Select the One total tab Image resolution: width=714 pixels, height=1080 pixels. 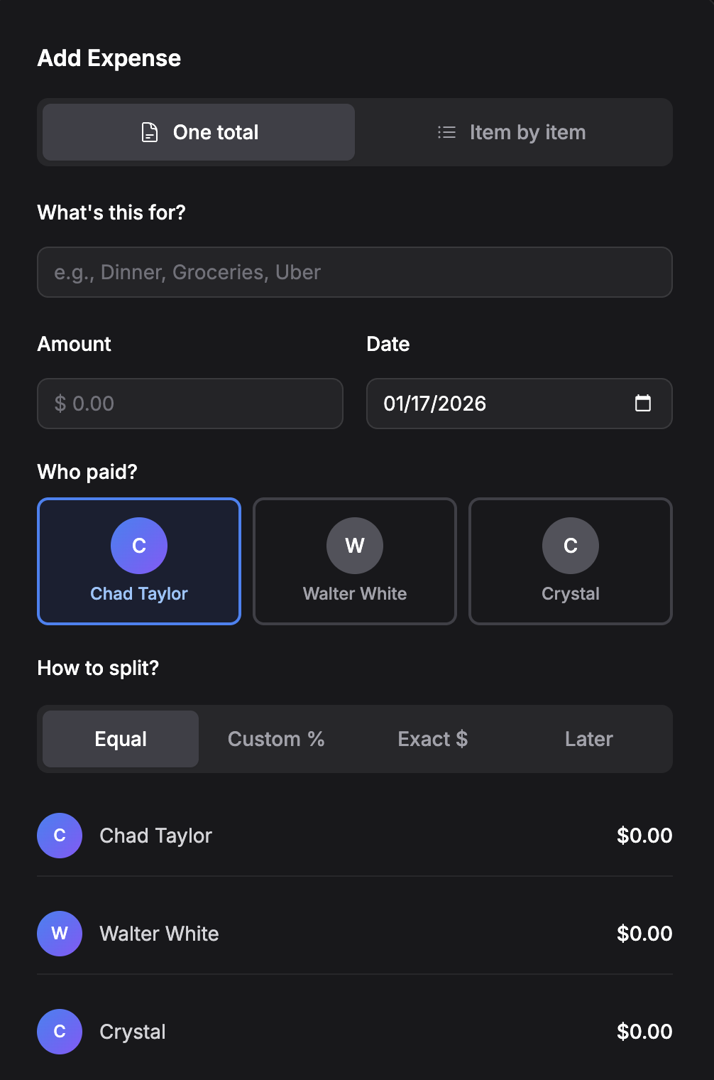197,131
